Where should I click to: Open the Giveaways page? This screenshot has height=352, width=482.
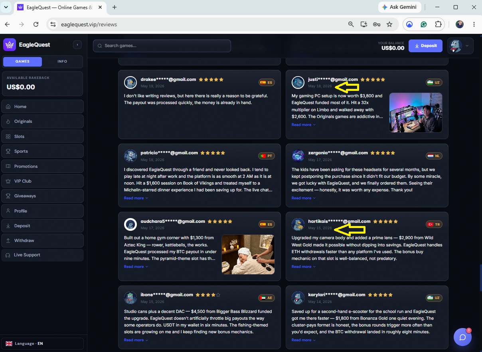[43, 196]
